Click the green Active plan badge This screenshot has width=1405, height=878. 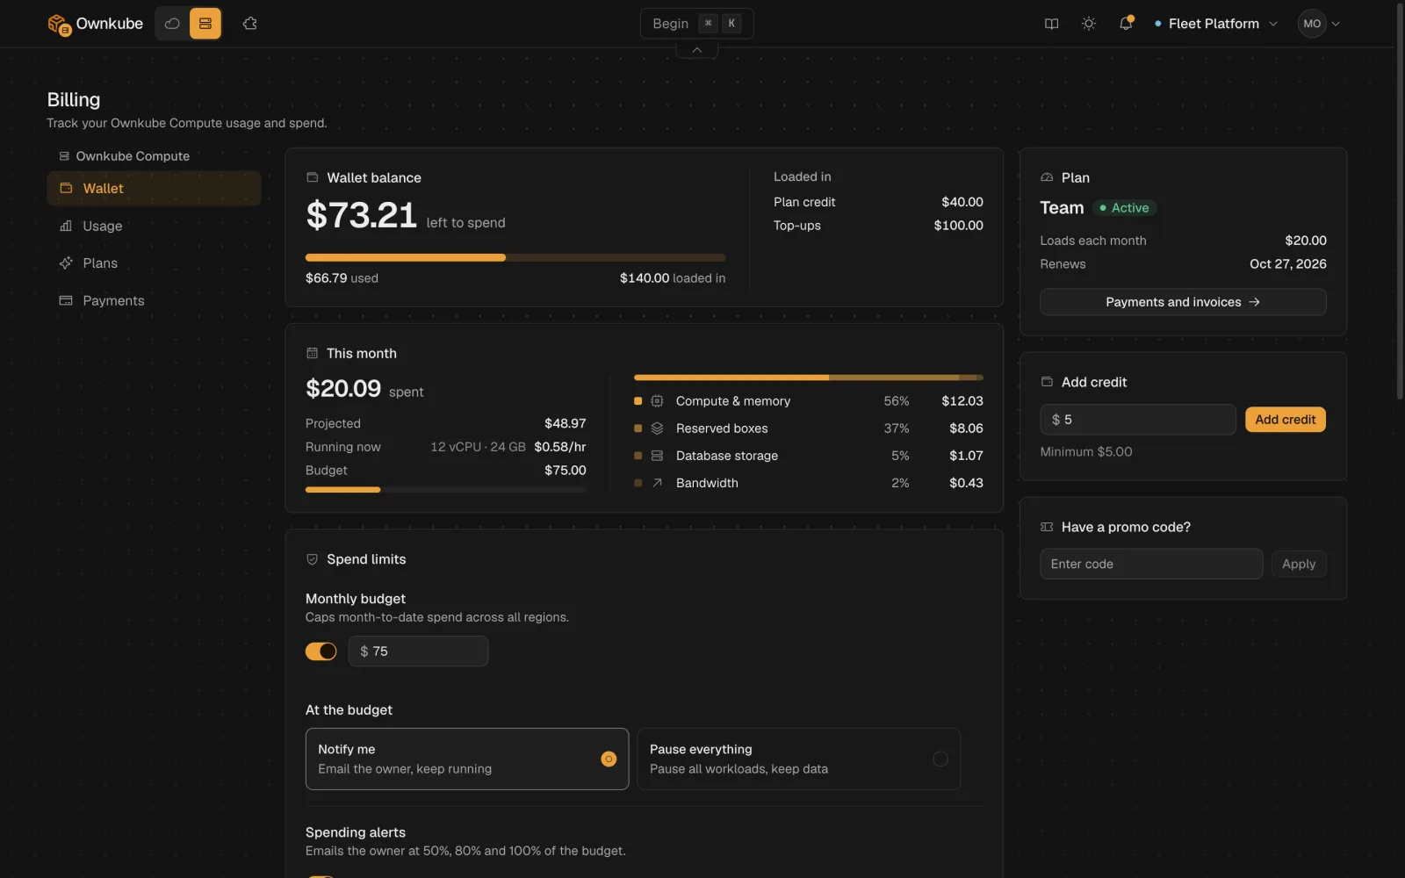(1125, 208)
